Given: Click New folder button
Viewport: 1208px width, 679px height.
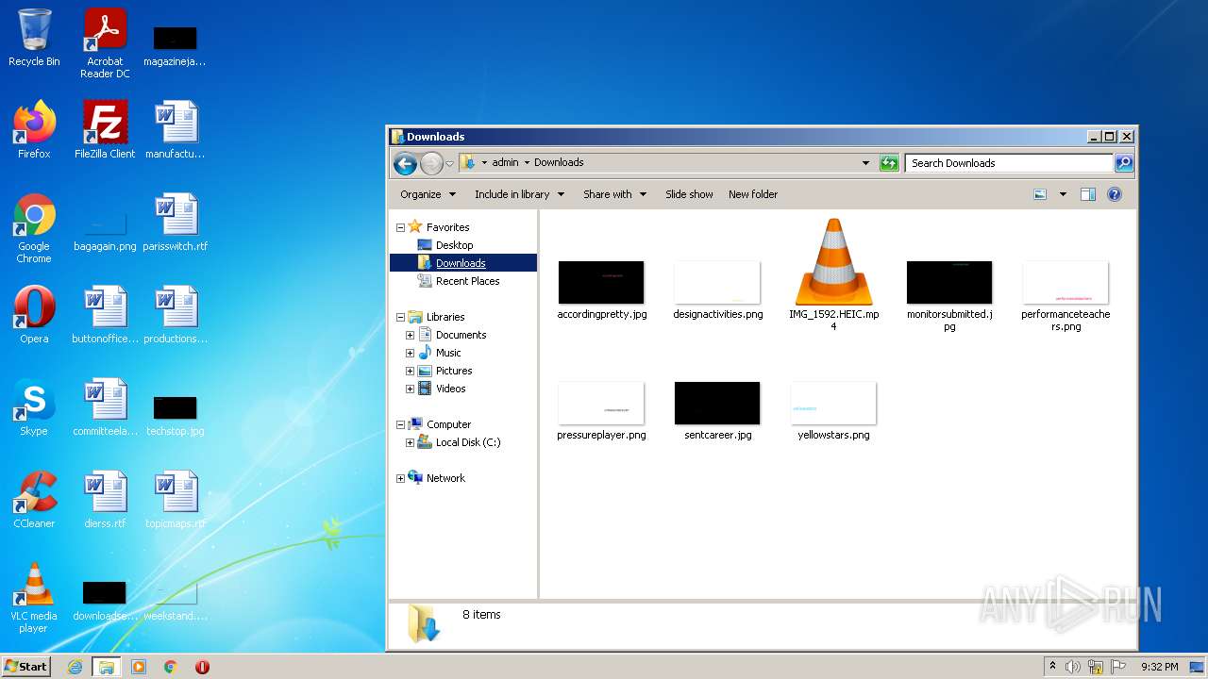Looking at the screenshot, I should [753, 194].
